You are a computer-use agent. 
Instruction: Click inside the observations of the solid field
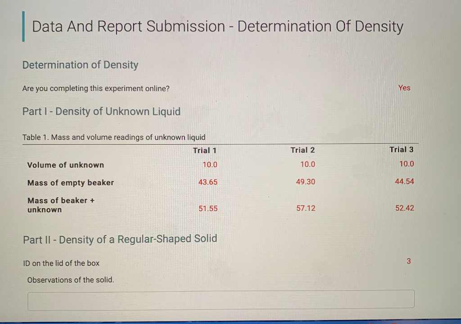pos(221,299)
